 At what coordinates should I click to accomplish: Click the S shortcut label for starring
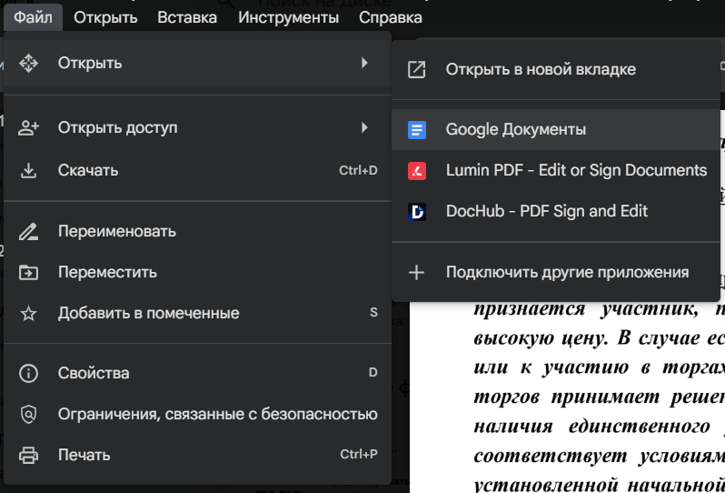click(x=373, y=313)
